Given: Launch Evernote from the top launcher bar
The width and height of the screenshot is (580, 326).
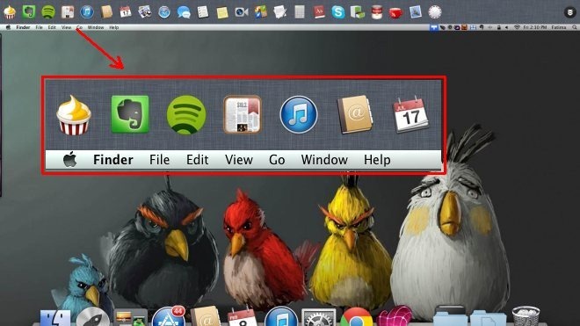Looking at the screenshot, I should (29, 11).
